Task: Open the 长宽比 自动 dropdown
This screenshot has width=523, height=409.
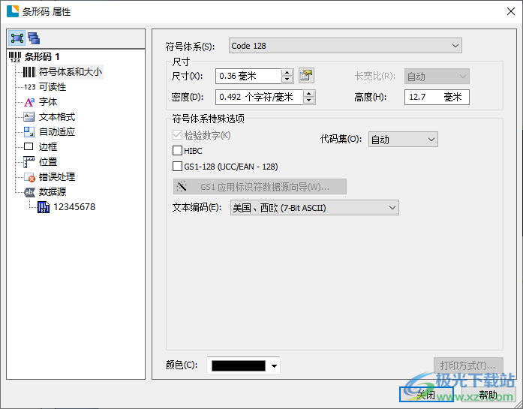Action: (x=437, y=77)
